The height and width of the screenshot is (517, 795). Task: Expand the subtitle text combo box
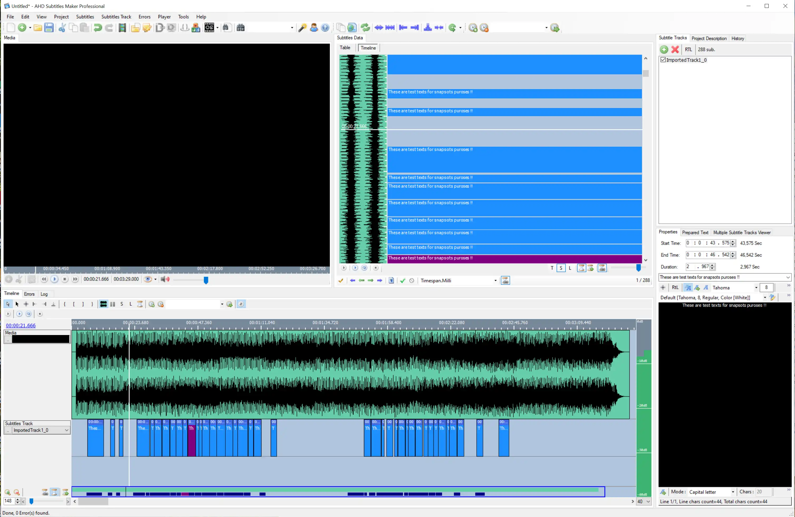tap(788, 277)
